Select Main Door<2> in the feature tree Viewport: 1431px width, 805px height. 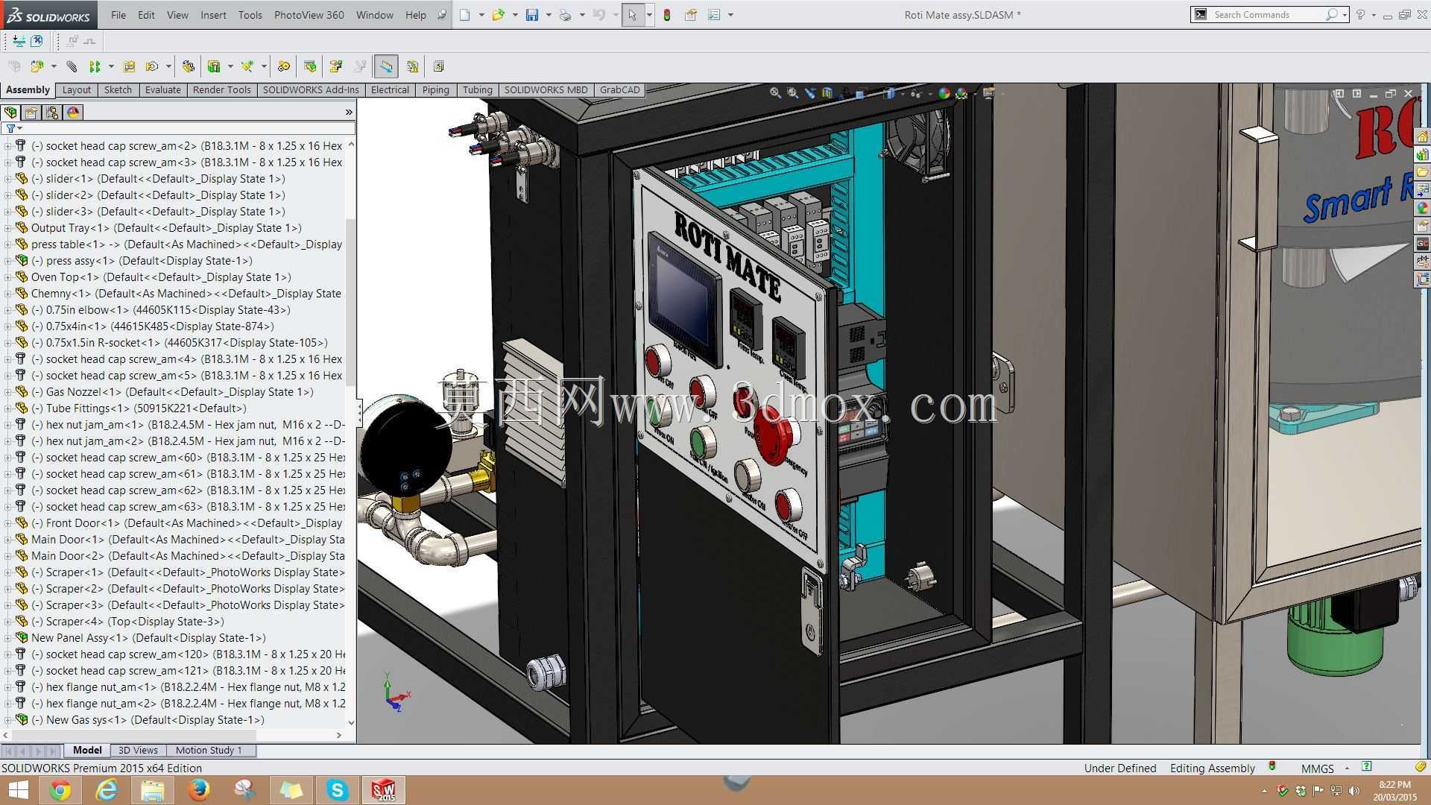tap(187, 556)
